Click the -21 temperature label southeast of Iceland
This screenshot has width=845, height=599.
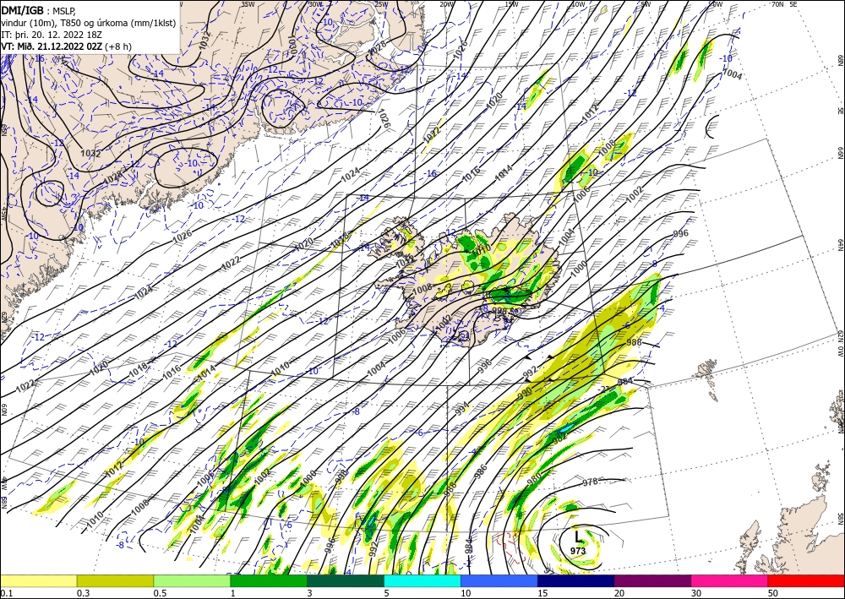pos(605,389)
